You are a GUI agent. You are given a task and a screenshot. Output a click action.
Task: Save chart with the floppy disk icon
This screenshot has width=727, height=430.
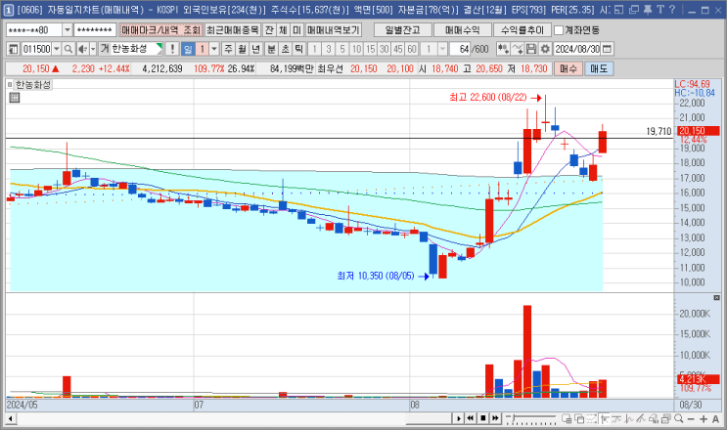pyautogui.click(x=531, y=49)
